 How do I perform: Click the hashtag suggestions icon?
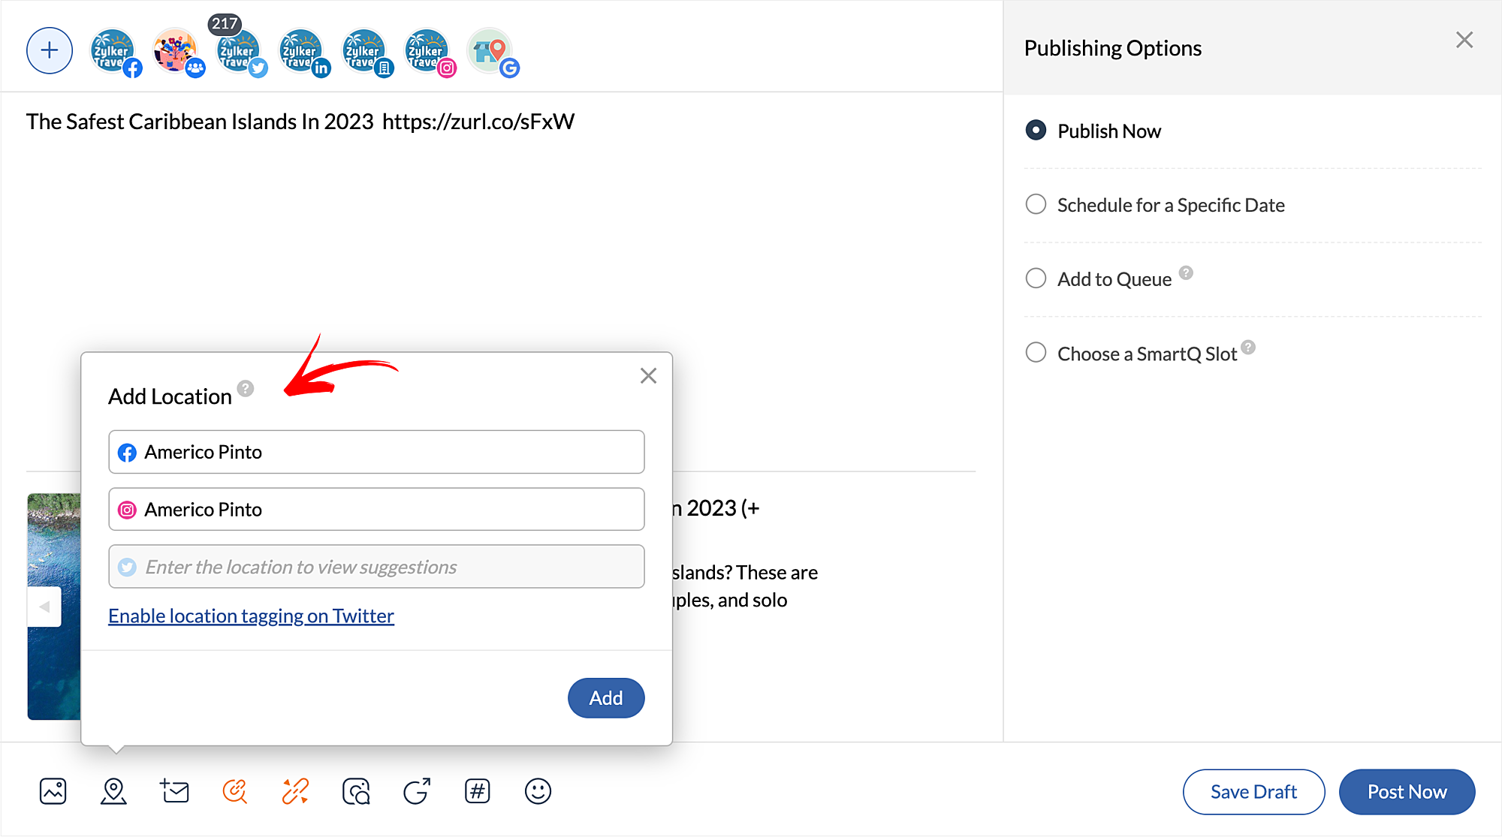tap(477, 791)
